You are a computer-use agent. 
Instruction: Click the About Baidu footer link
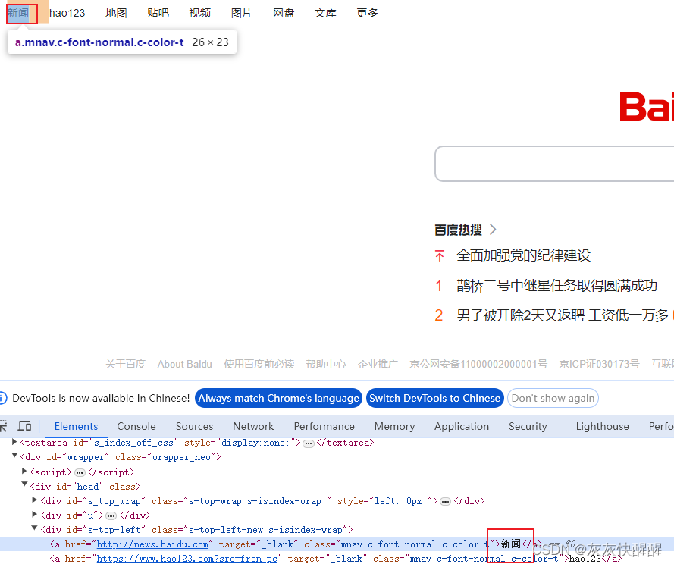[184, 364]
